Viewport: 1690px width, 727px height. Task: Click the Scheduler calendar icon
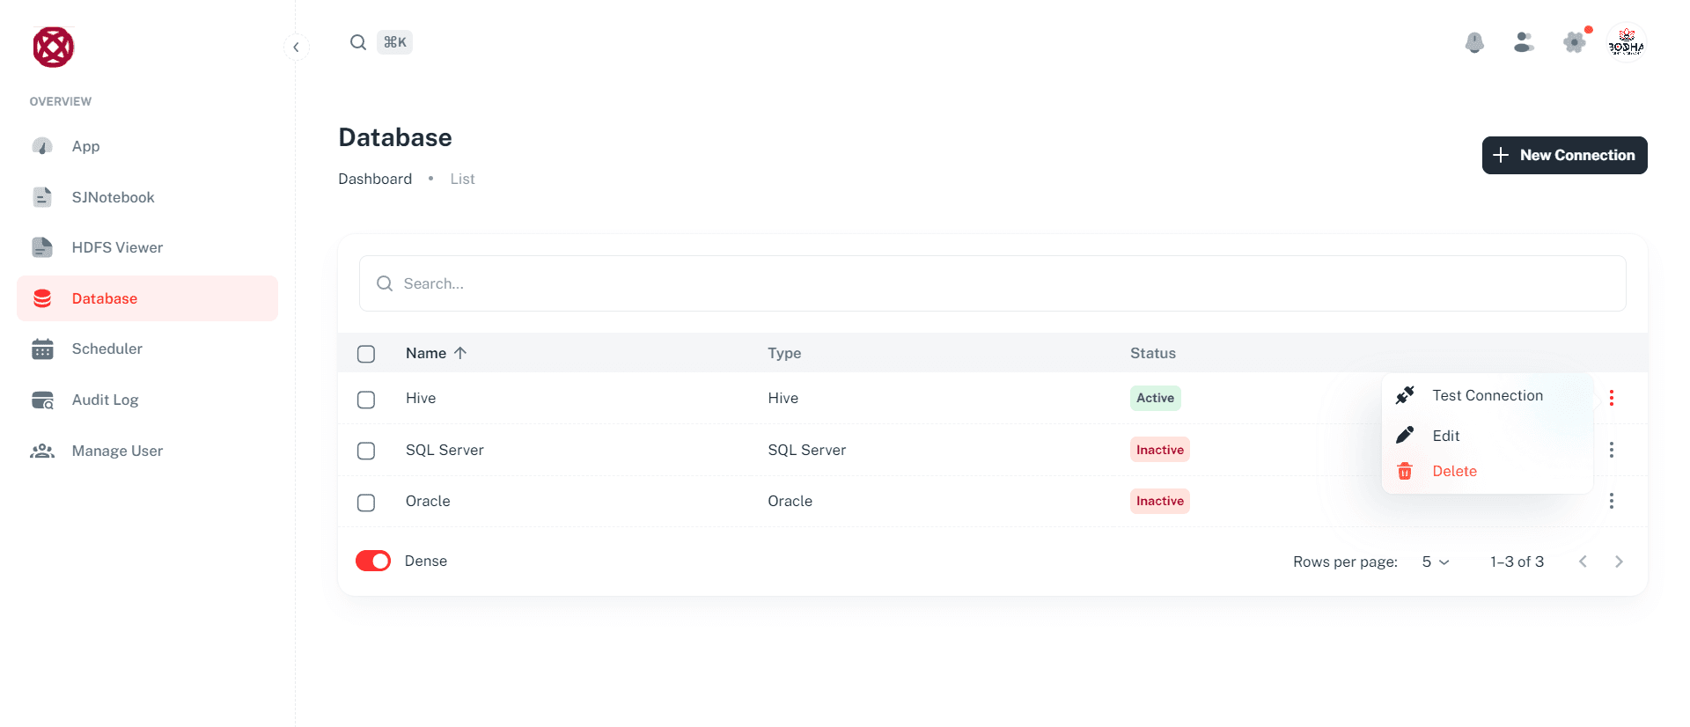point(42,349)
